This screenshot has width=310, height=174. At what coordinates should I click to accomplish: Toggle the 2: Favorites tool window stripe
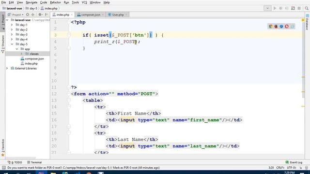pyautogui.click(x=3, y=147)
